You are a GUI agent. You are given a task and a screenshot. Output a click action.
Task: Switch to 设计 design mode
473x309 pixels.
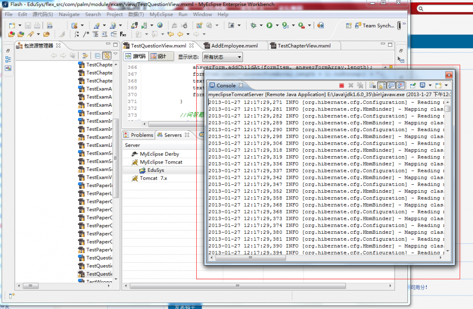[x=158, y=57]
